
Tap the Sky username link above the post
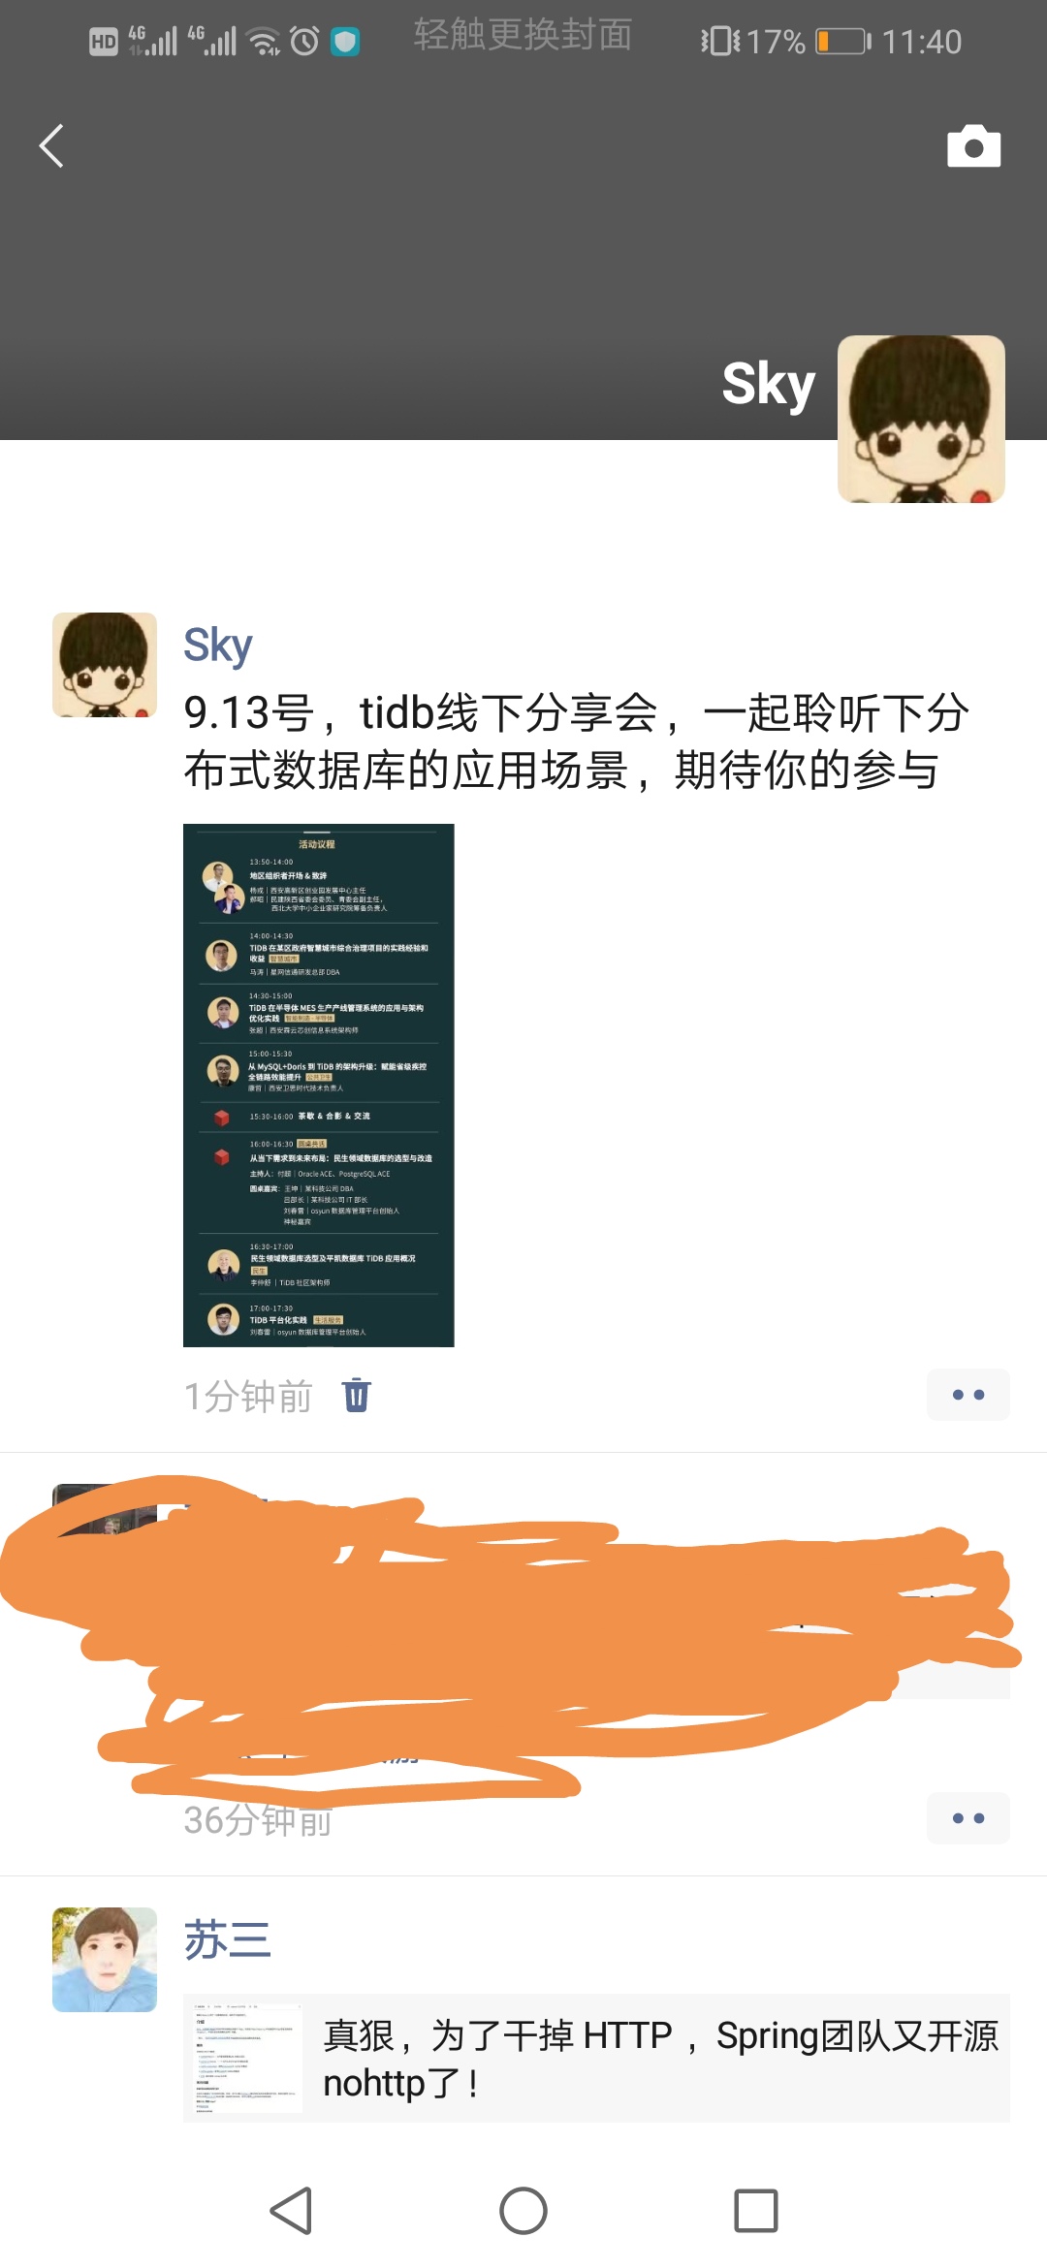[x=218, y=646]
